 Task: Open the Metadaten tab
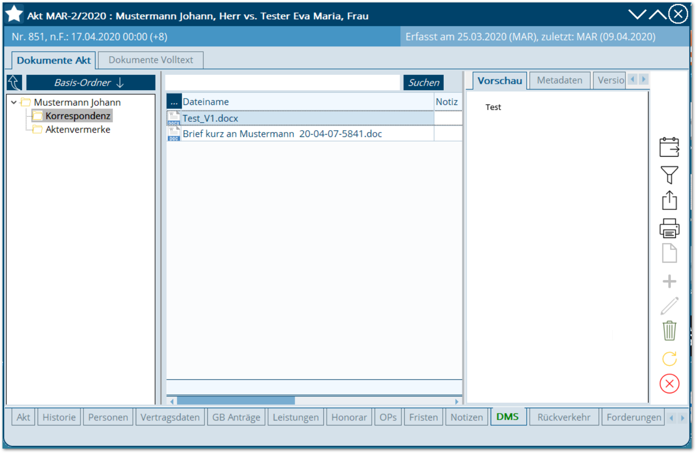click(x=559, y=80)
